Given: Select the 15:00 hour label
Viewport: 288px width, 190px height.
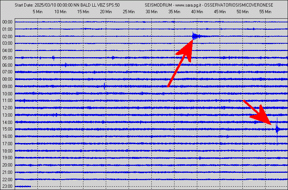Looking at the screenshot, I should (x=7, y=129).
